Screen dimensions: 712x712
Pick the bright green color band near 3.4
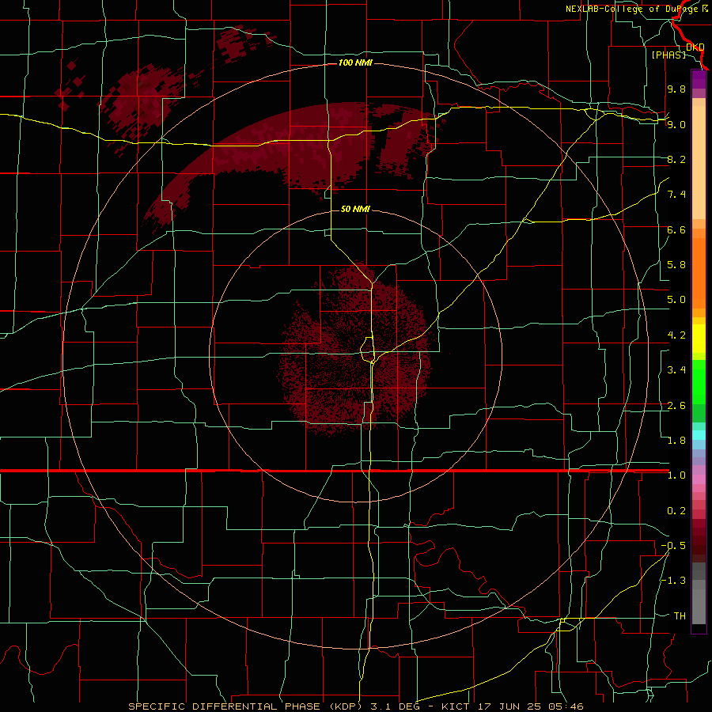pos(699,382)
